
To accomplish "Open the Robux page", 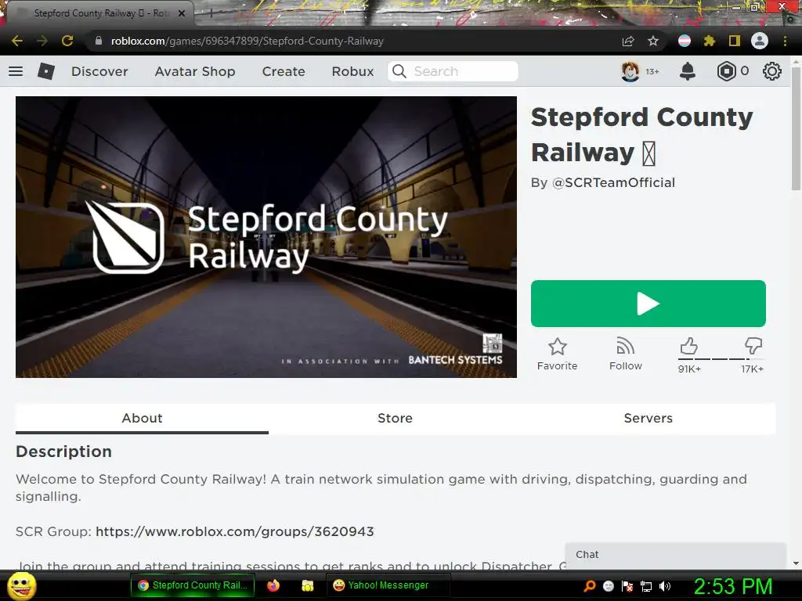I will pyautogui.click(x=352, y=71).
